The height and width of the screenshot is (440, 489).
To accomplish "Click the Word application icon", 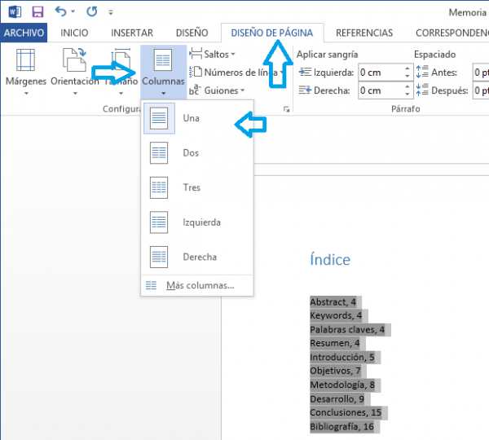I will [x=15, y=12].
